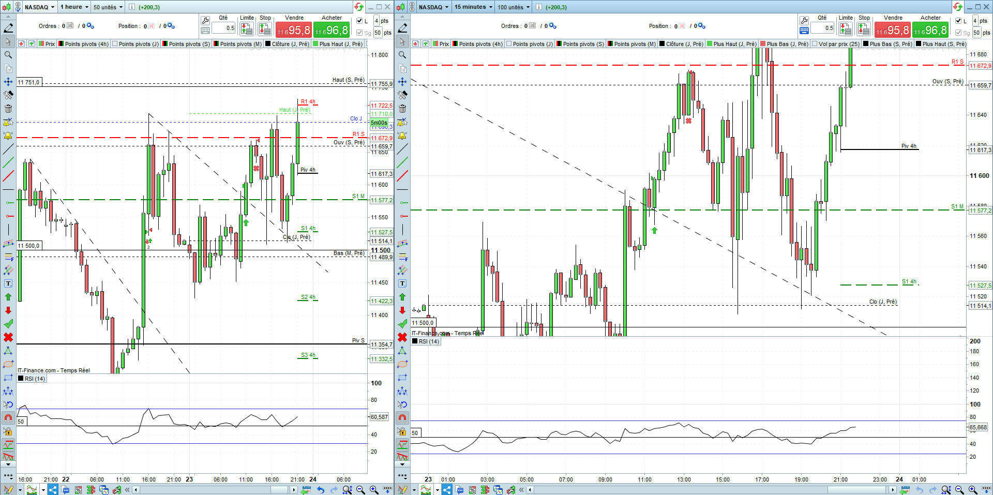Screen dimensions: 993x495
Task: Click the trash delete objects icon in left chart
Action: (x=8, y=109)
